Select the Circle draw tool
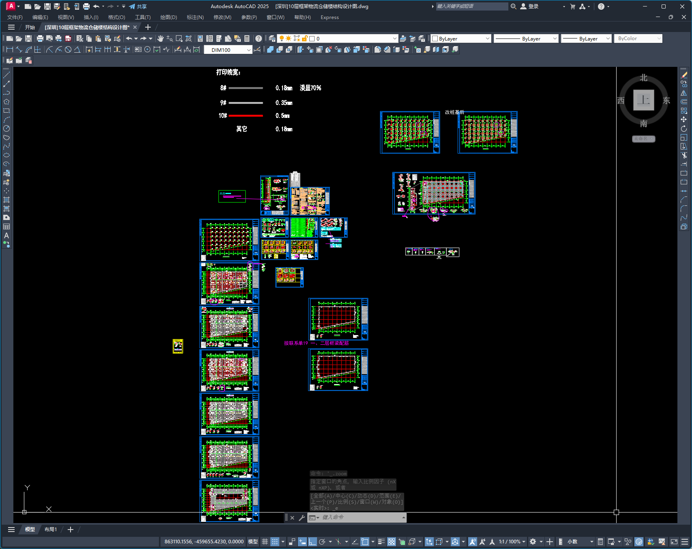The image size is (692, 549). coord(6,128)
